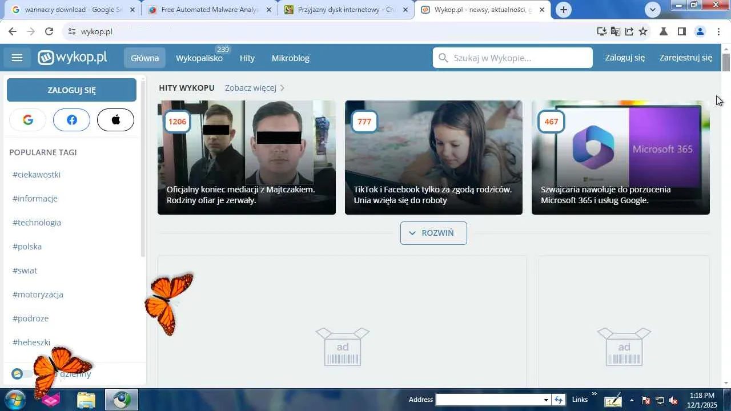The image size is (731, 411).
Task: Open Wykopalisko in the navigation bar
Action: click(x=199, y=58)
